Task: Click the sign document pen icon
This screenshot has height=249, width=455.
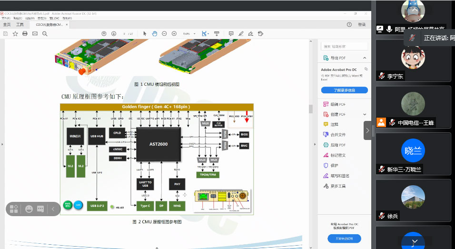Action: (251, 34)
